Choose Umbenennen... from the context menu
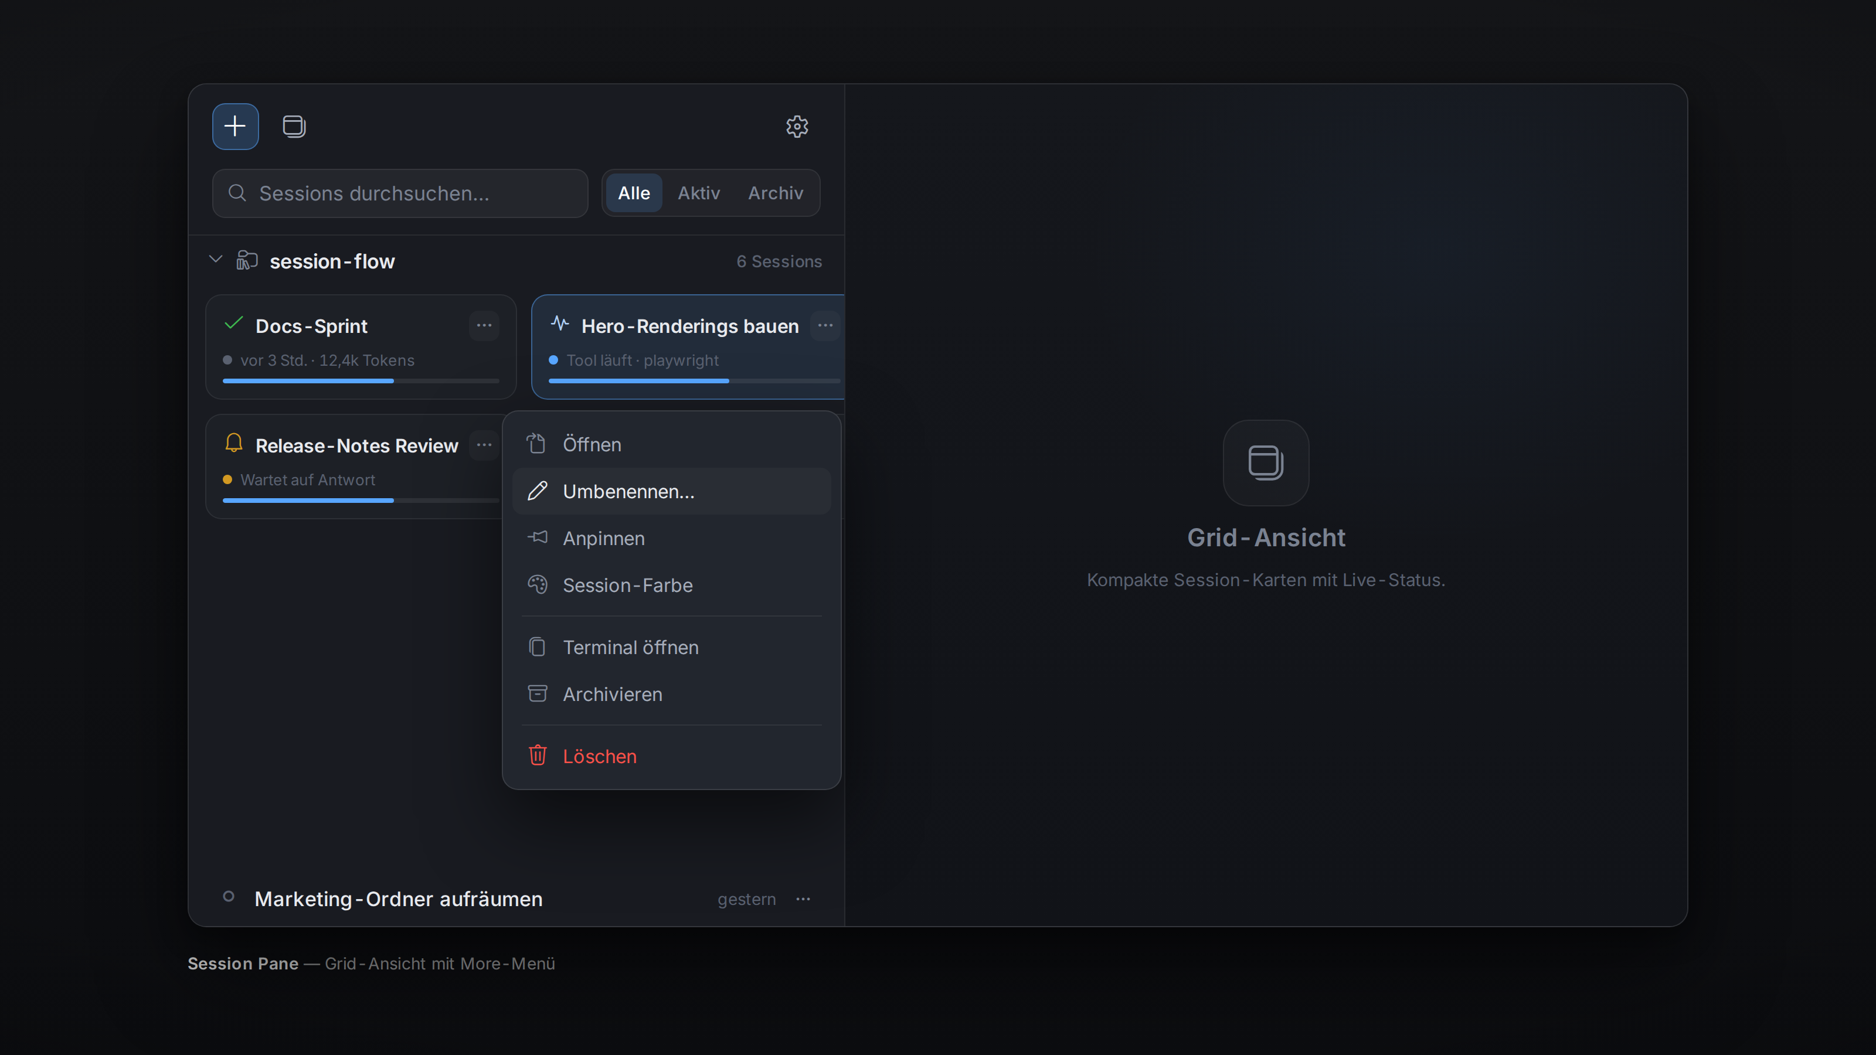The width and height of the screenshot is (1876, 1055). [671, 492]
